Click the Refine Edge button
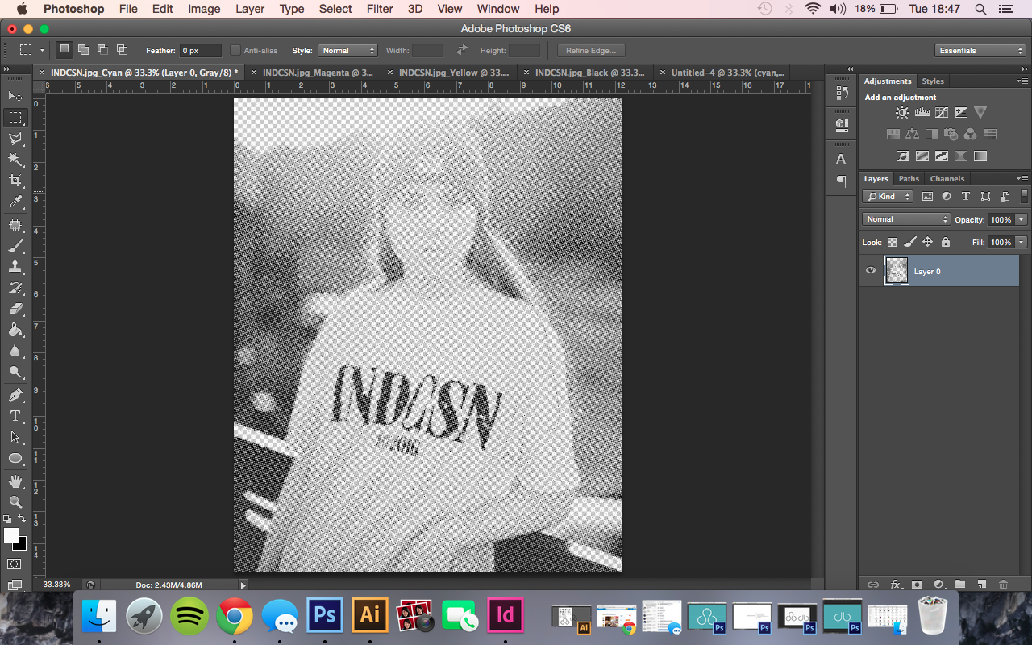This screenshot has height=645, width=1032. [591, 50]
